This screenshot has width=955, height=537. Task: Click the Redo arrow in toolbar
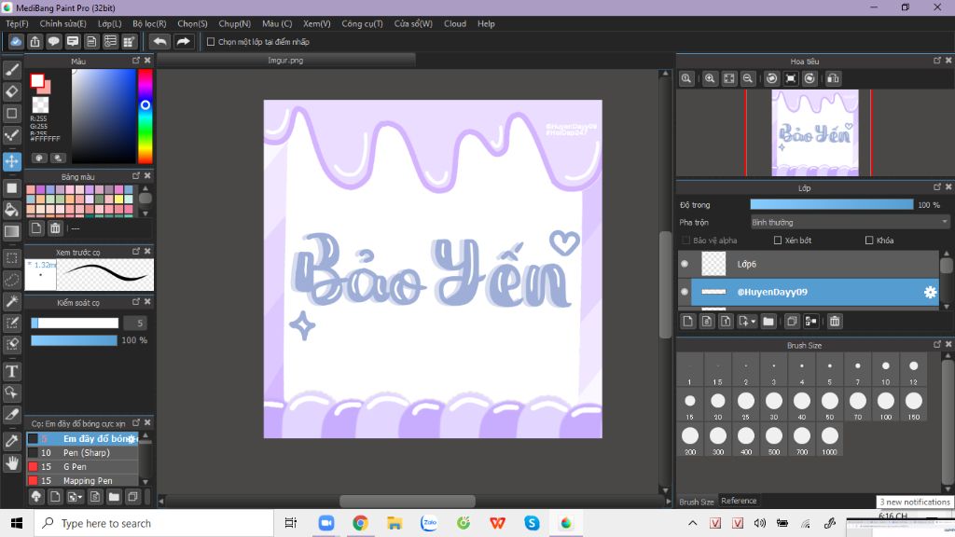tap(183, 41)
